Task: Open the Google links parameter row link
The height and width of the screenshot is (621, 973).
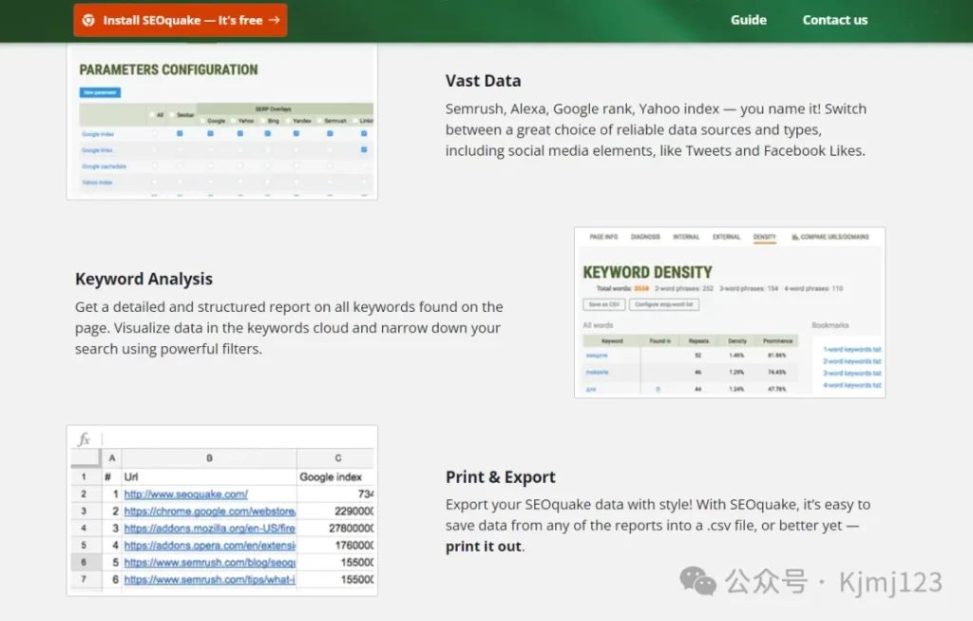Action: 97,150
